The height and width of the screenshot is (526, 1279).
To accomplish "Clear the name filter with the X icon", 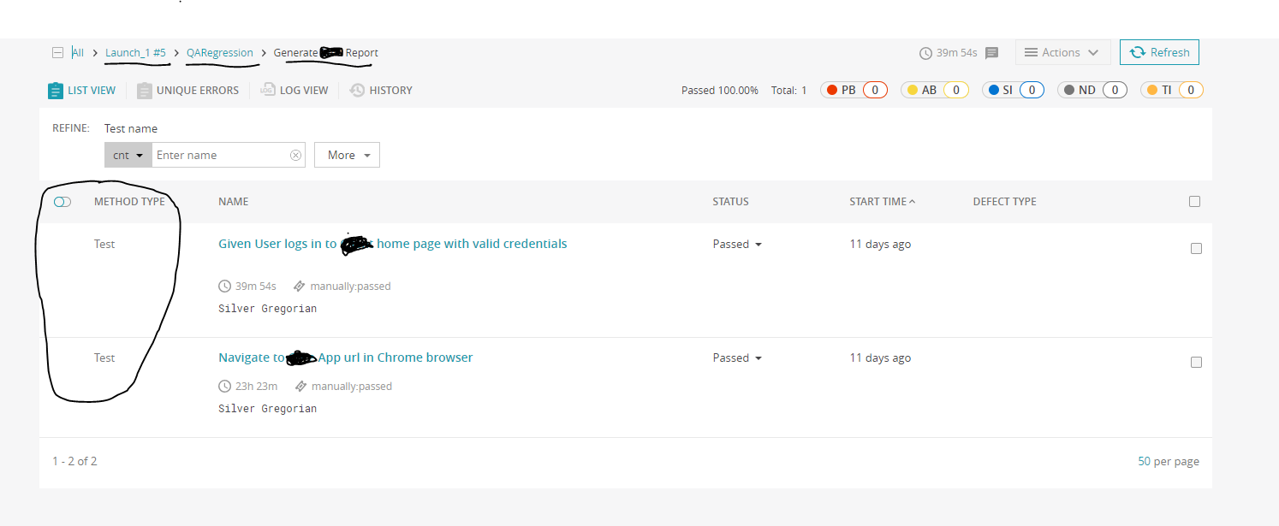I will pyautogui.click(x=295, y=155).
